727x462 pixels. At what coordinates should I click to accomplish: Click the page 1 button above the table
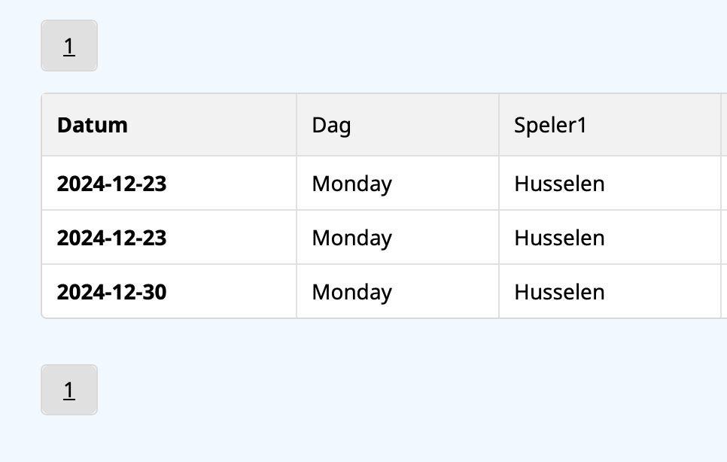tap(68, 46)
